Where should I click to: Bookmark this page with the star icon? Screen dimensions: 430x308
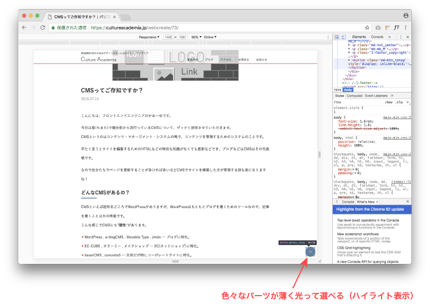pos(367,27)
